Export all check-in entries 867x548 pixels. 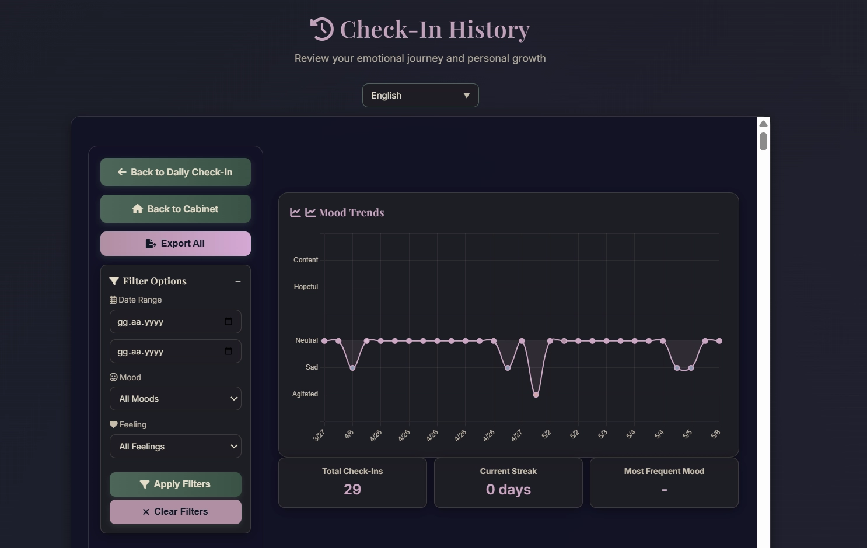pos(176,244)
